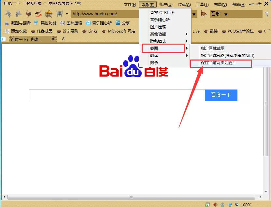The height and width of the screenshot is (207, 271).
Task: Open the 帮助(H) menu
Action: pyautogui.click(x=239, y=5)
